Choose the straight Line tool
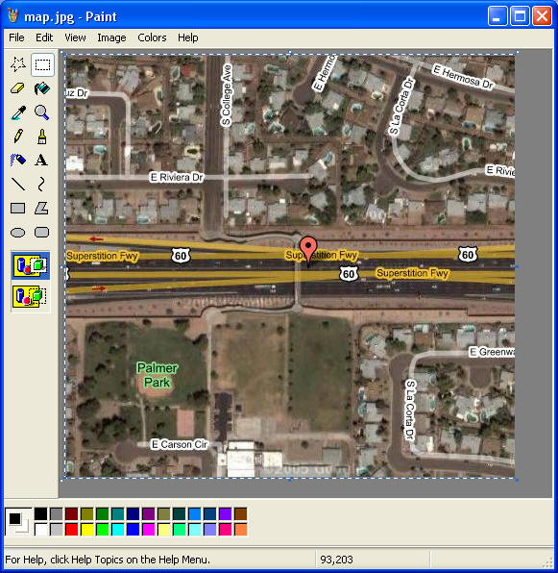The height and width of the screenshot is (573, 558). pos(18,184)
